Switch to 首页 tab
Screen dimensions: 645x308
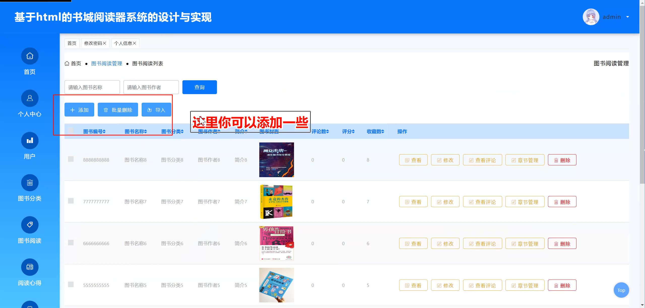(72, 43)
